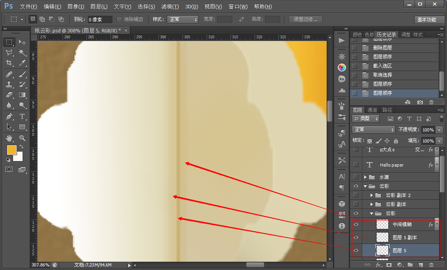Hide the 中间模糊 layer
This screenshot has height=270, width=447.
356,224
